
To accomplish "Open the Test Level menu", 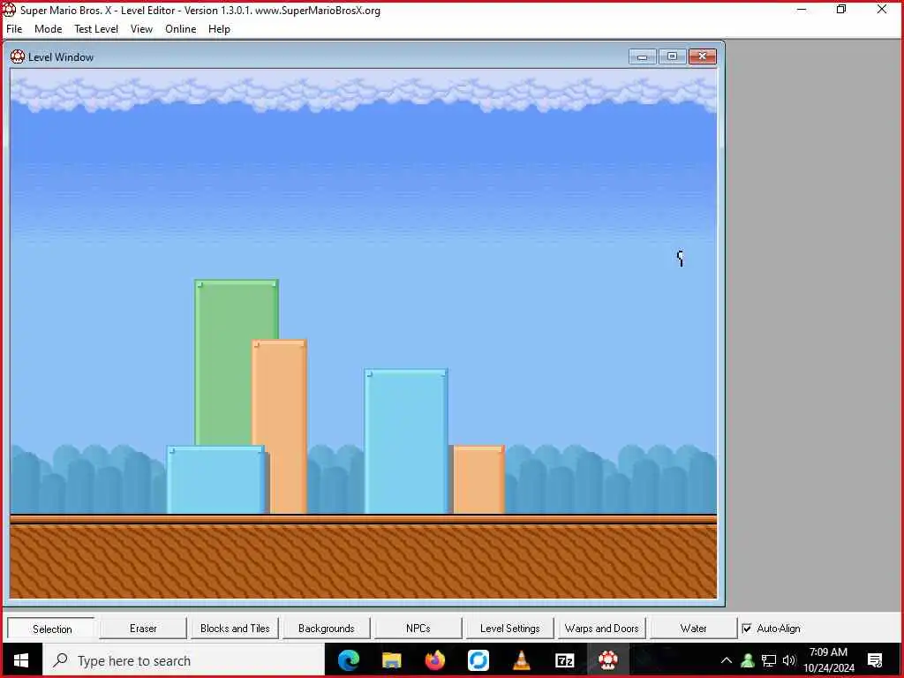I will point(95,29).
